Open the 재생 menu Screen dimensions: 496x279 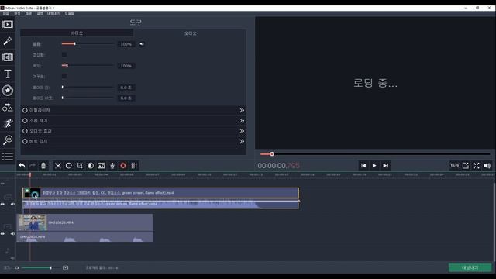click(29, 14)
